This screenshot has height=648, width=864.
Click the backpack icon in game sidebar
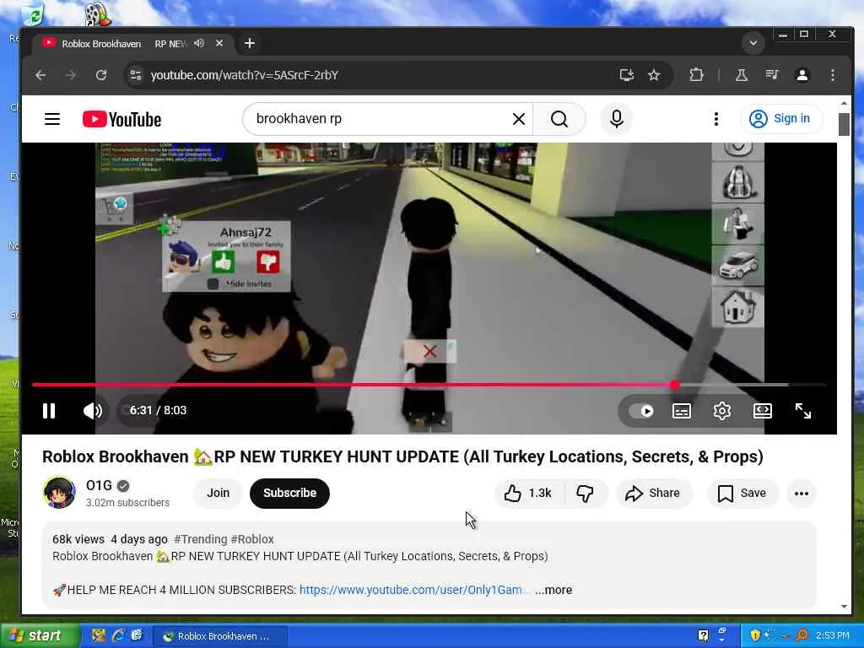pos(738,182)
